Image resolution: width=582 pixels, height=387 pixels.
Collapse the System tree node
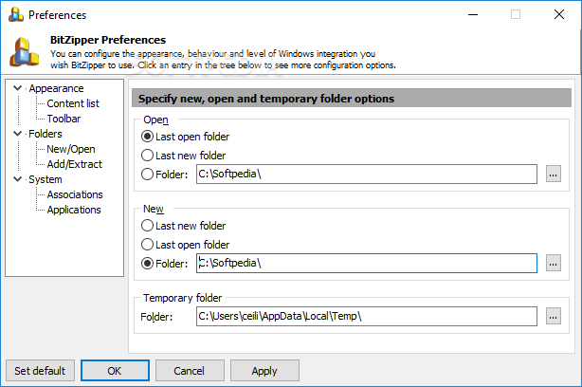[17, 179]
